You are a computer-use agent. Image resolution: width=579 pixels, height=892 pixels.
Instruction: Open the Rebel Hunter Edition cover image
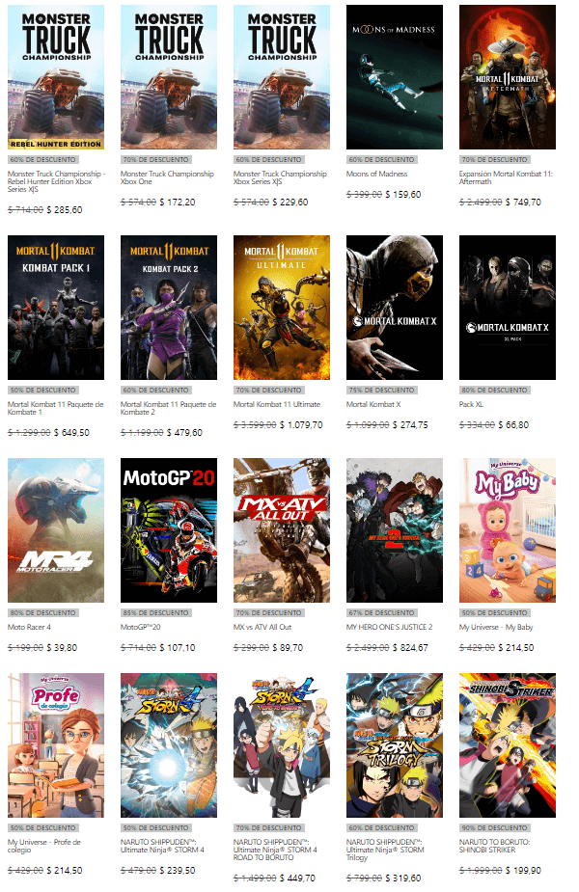point(56,77)
